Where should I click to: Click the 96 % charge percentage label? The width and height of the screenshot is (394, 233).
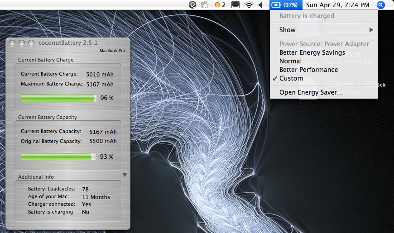pos(107,98)
